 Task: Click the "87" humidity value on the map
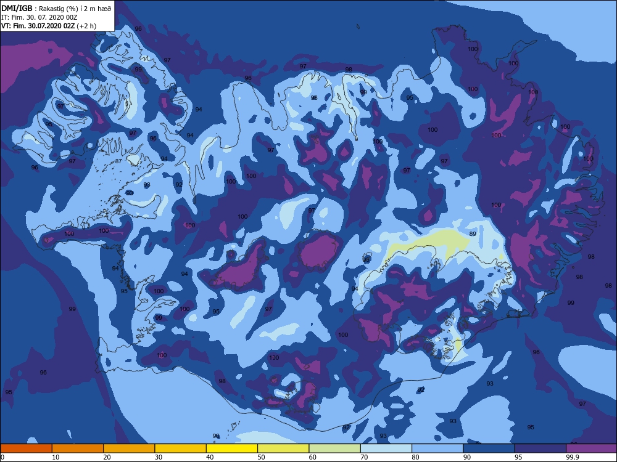(x=118, y=161)
